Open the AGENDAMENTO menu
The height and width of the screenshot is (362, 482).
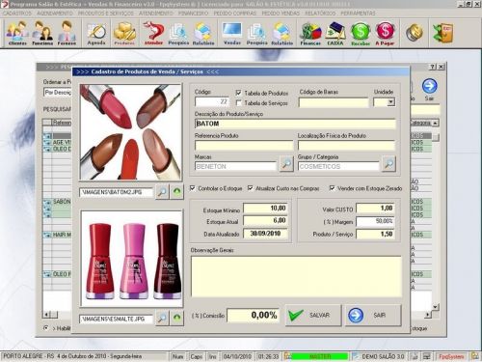[x=55, y=14]
